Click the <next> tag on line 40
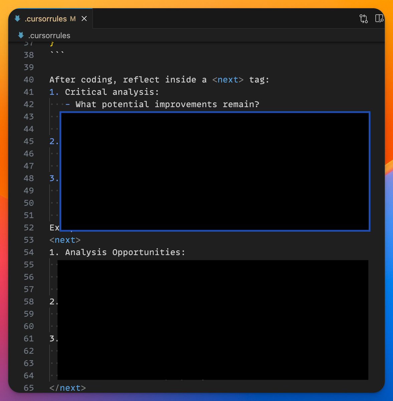The image size is (393, 401). tap(228, 80)
